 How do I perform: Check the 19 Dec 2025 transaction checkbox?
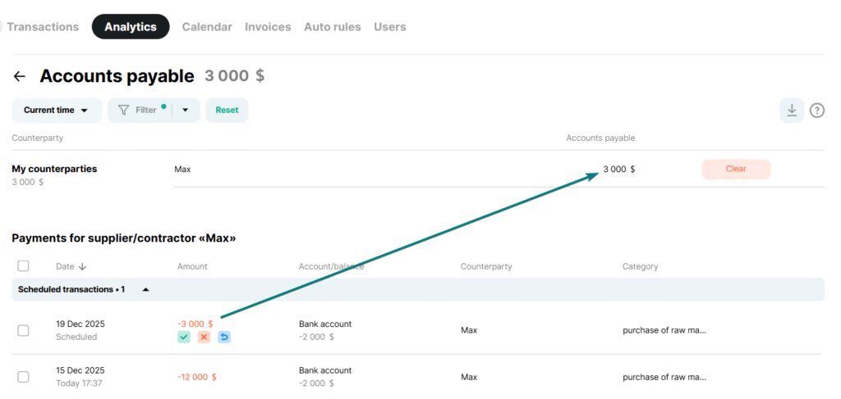tap(23, 330)
